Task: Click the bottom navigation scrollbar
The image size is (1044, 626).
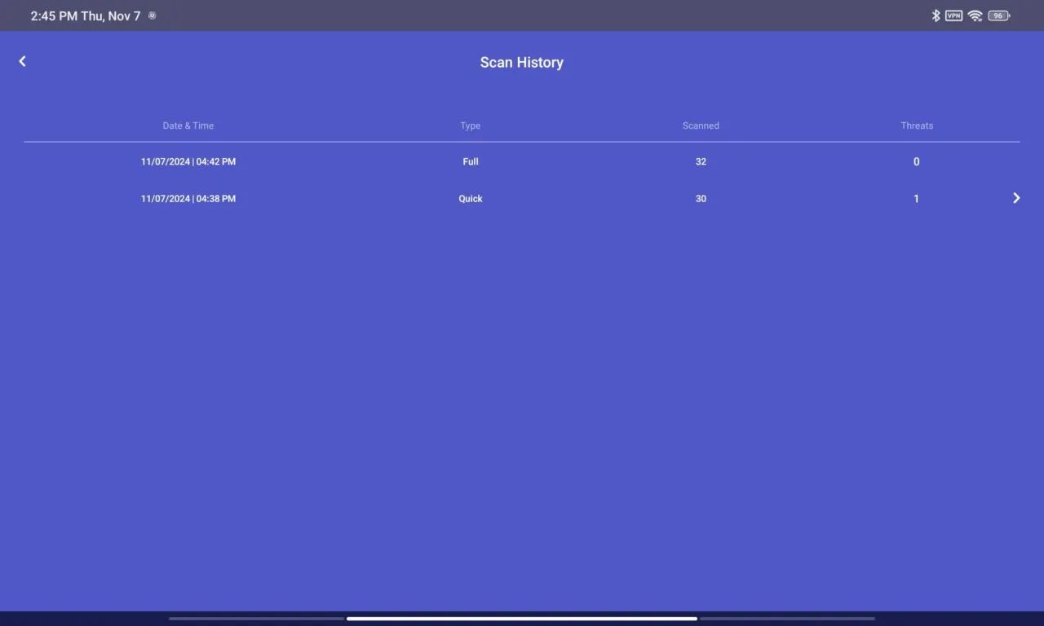Action: tap(522, 619)
